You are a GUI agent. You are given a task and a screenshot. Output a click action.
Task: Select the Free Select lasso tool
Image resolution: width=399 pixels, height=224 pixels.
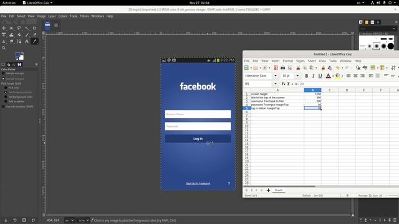[19, 28]
